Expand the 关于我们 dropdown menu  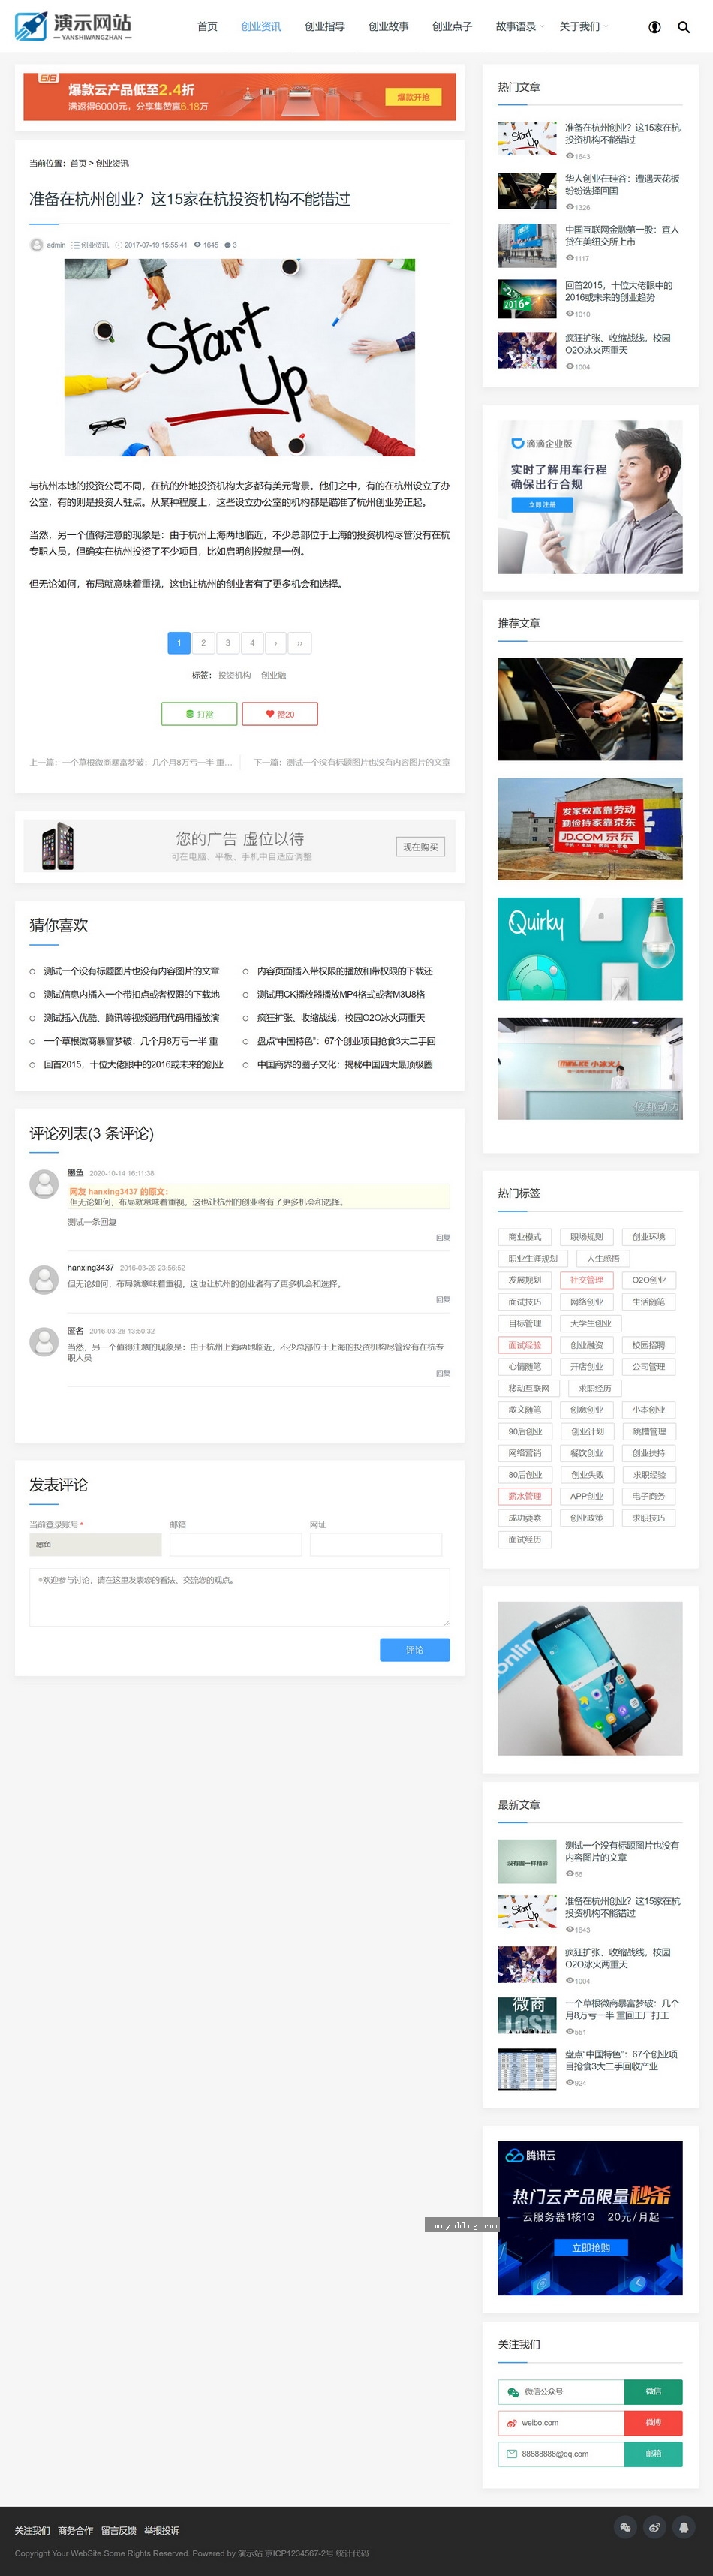pos(584,27)
